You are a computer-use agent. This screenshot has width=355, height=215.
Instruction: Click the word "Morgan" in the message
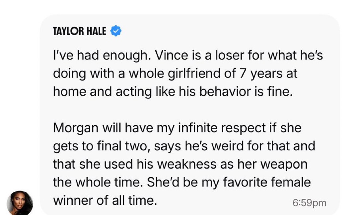[76, 129]
